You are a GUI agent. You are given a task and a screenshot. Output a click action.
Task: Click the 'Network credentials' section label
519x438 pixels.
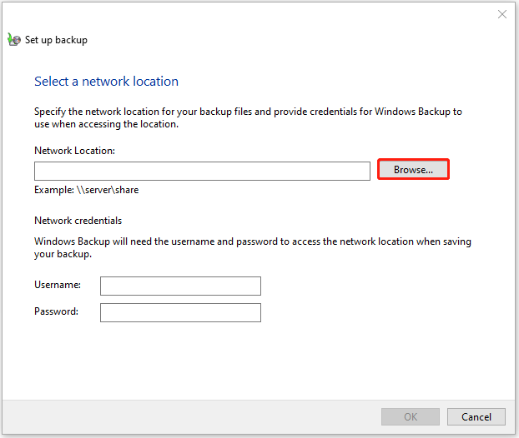point(78,221)
